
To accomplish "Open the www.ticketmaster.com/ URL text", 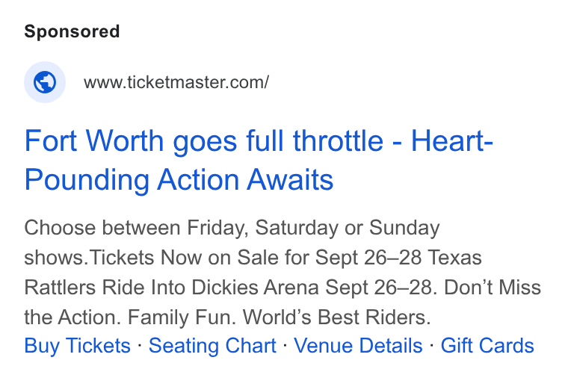I will tap(176, 82).
